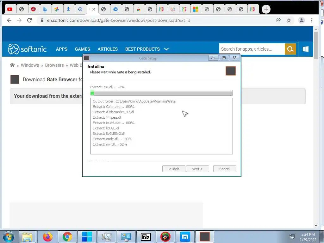Screen dimensions: 324x243
Task: Launch Firefox from the taskbar
Action: tap(48, 237)
